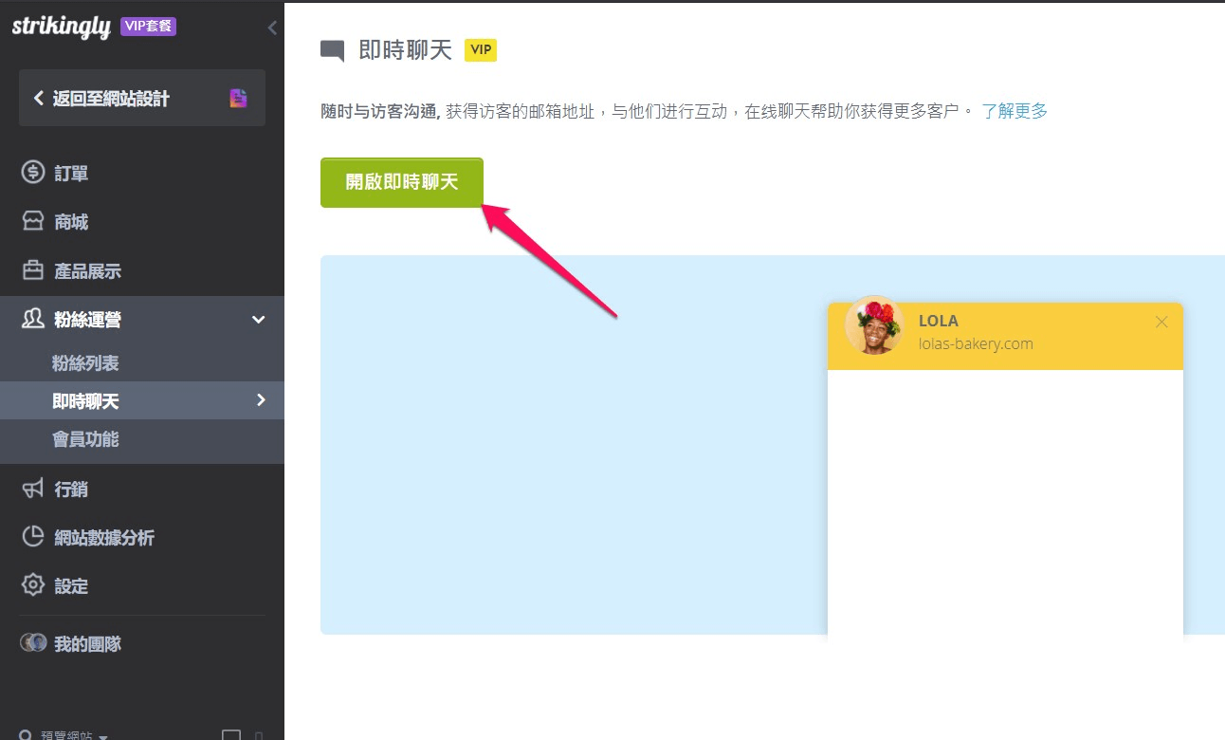The width and height of the screenshot is (1225, 740).
Task: Select the 訂單 (orders) sidebar icon
Action: pos(33,173)
